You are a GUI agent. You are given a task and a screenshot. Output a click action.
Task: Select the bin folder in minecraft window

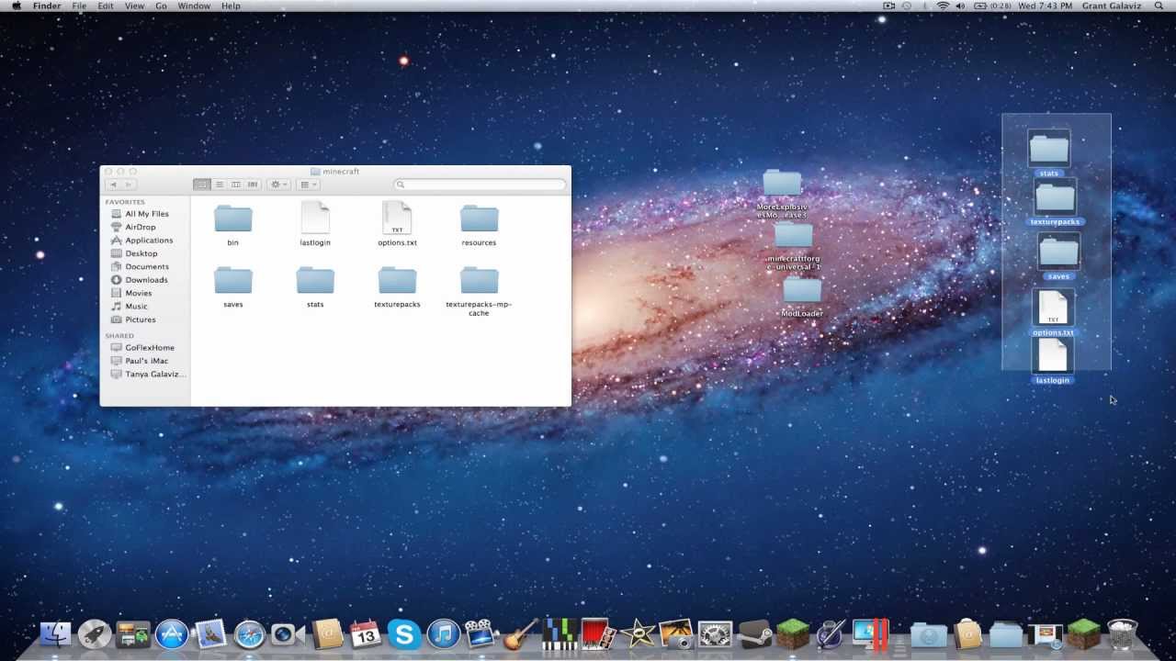tap(232, 224)
